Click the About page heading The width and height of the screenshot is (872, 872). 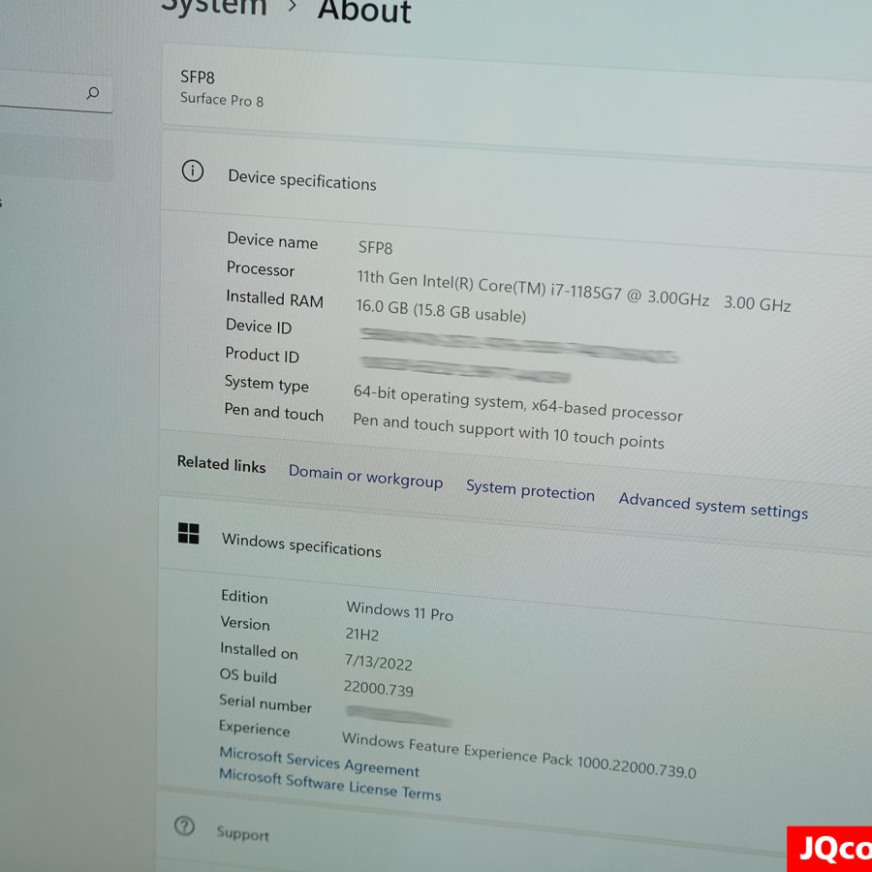364,11
